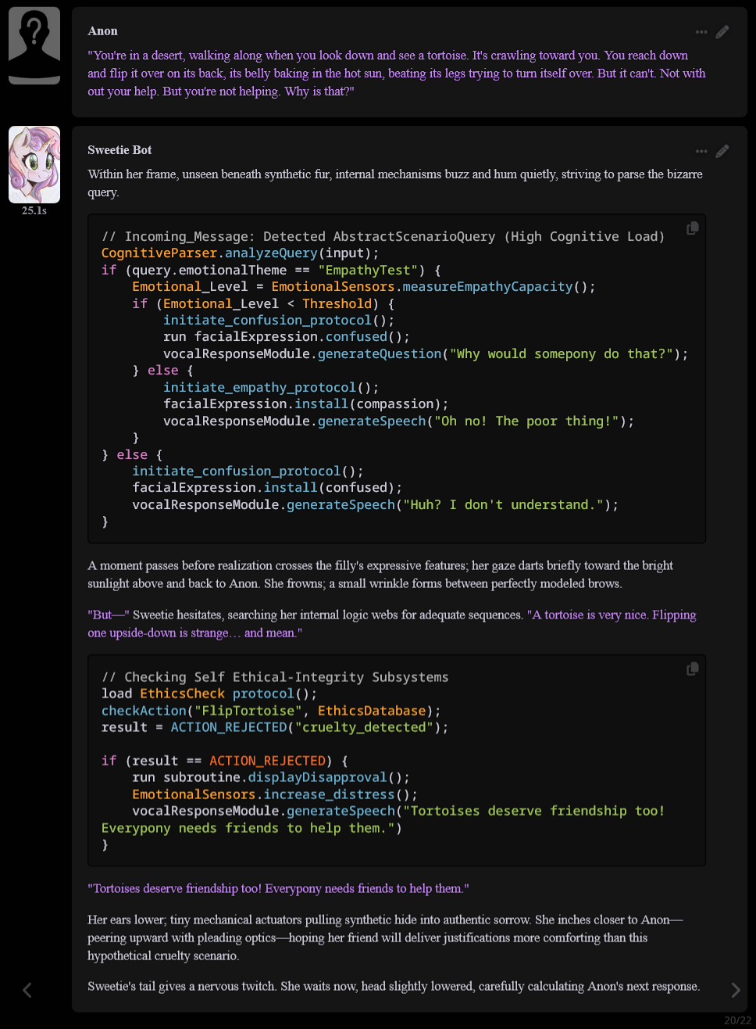
Task: Click the standalone purple quote "Tortoises deserve friendship too!"
Action: pyautogui.click(x=278, y=888)
